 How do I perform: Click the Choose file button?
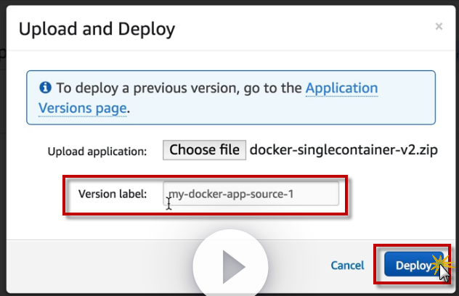(204, 150)
